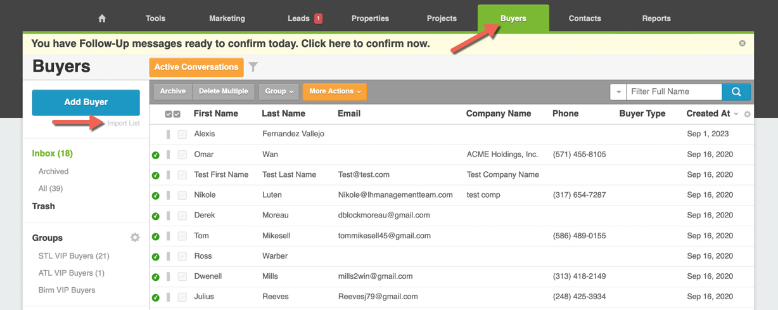Click last name Fernandez Vallejo
The height and width of the screenshot is (310, 778).
point(293,134)
